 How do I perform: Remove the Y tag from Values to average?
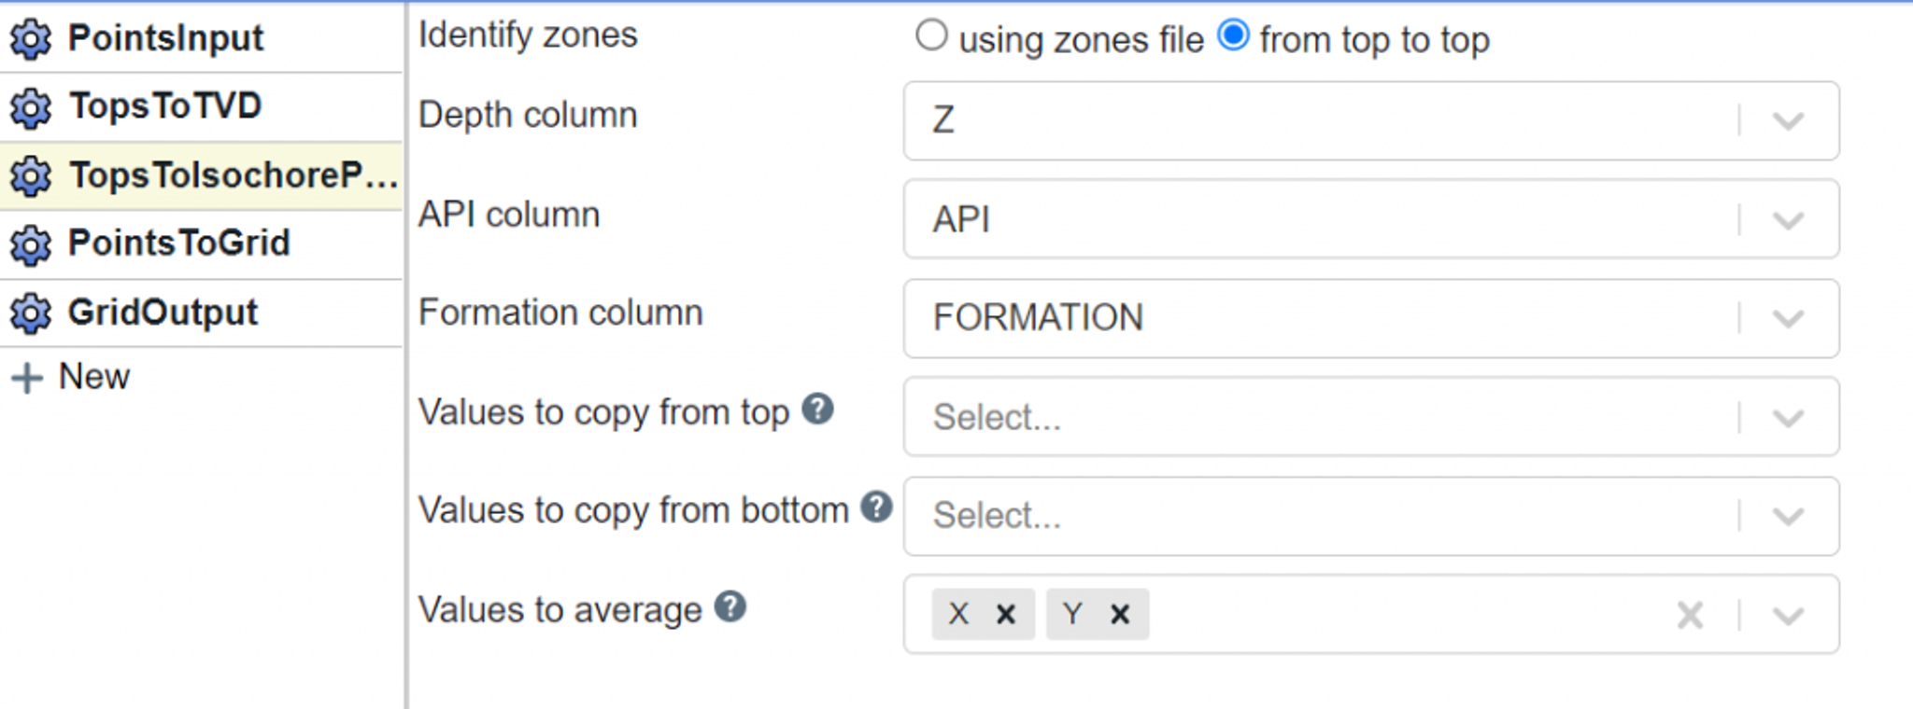pos(1120,614)
